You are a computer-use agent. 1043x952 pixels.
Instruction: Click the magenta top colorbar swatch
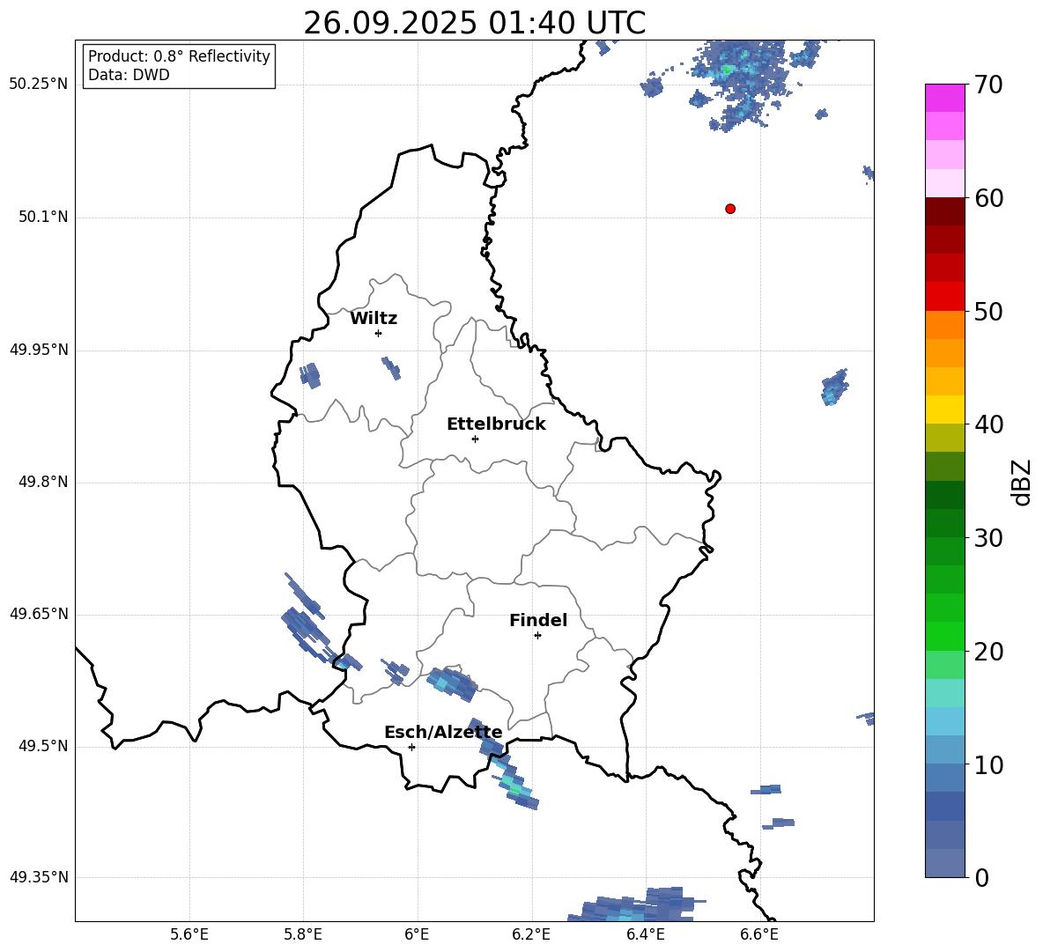coord(944,98)
